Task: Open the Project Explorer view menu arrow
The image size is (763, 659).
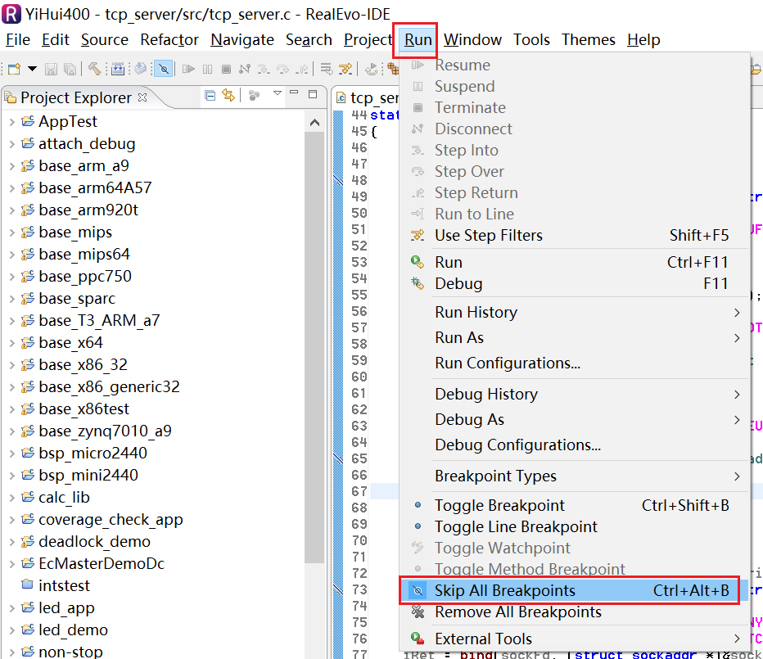Action: pyautogui.click(x=278, y=93)
